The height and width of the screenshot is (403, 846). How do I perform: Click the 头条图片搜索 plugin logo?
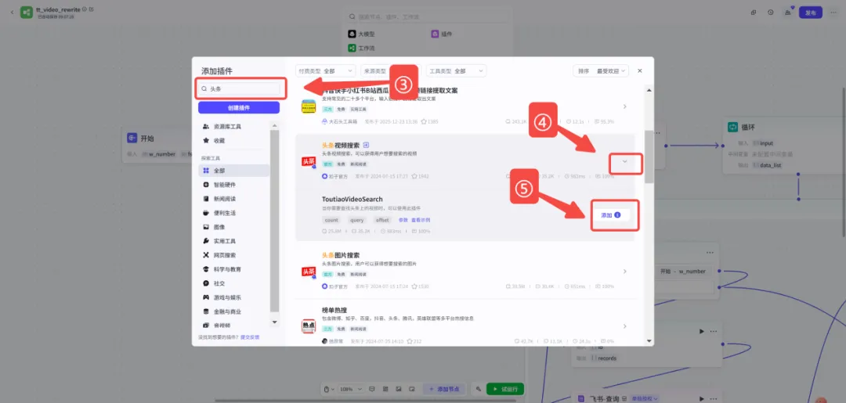pyautogui.click(x=309, y=272)
